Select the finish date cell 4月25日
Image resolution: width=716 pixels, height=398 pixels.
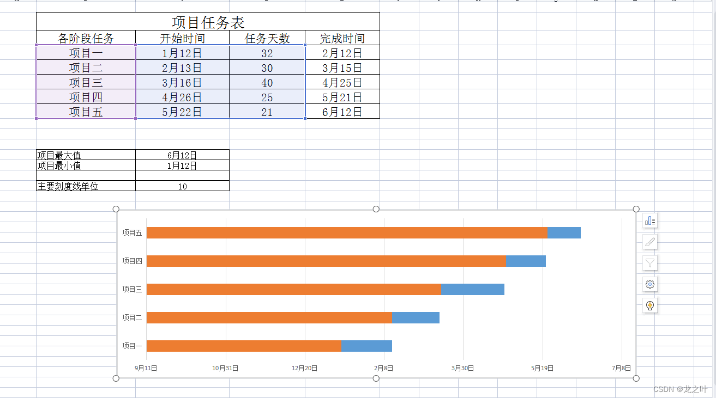point(342,82)
